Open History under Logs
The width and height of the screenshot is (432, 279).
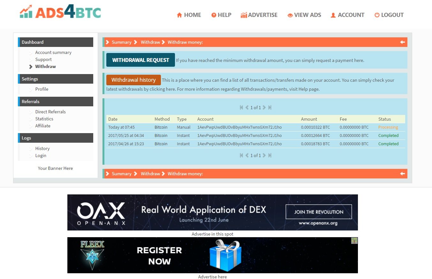pyautogui.click(x=42, y=148)
